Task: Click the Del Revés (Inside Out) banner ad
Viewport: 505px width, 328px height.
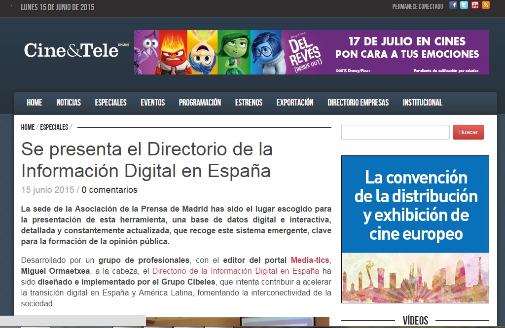Action: 312,52
